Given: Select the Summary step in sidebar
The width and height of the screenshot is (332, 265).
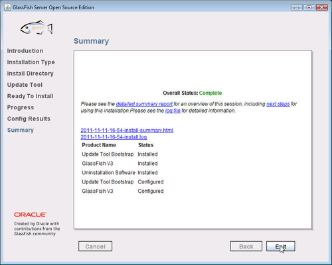Looking at the screenshot, I should click(21, 130).
